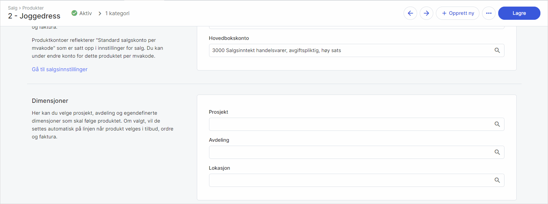The width and height of the screenshot is (548, 204).
Task: Expand the chevron before 1 kategori
Action: click(x=100, y=14)
